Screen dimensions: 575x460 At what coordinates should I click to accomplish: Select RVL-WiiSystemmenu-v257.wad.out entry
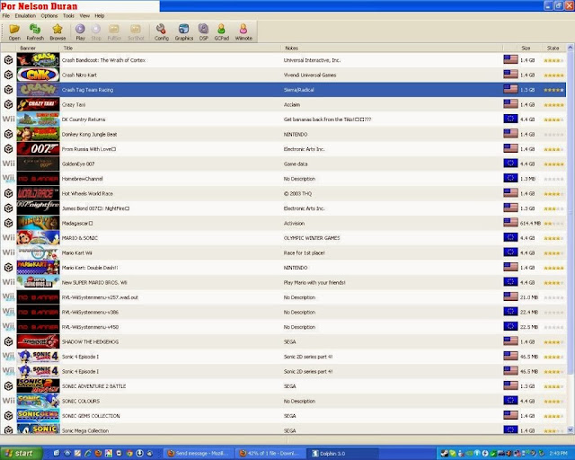100,297
